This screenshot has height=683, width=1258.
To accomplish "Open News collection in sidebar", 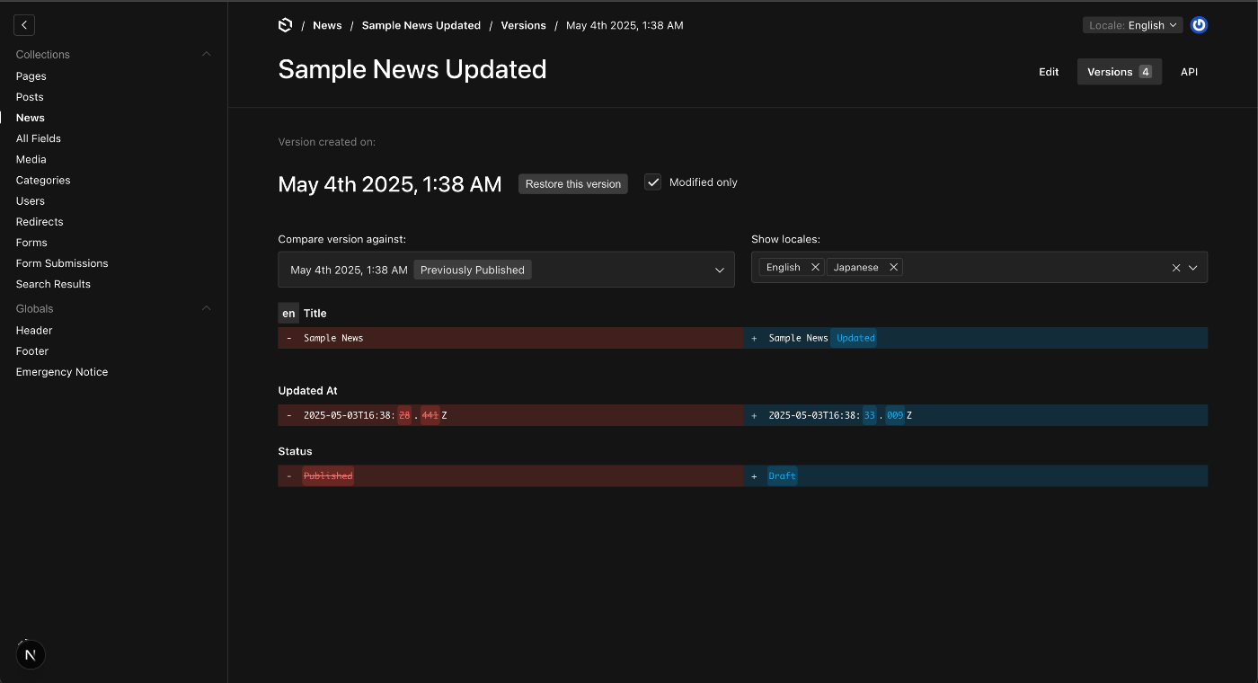I will [30, 118].
